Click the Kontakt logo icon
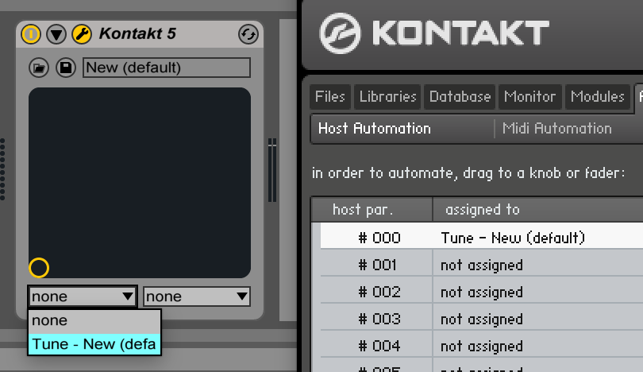Viewport: 643px width, 372px height. click(x=340, y=33)
